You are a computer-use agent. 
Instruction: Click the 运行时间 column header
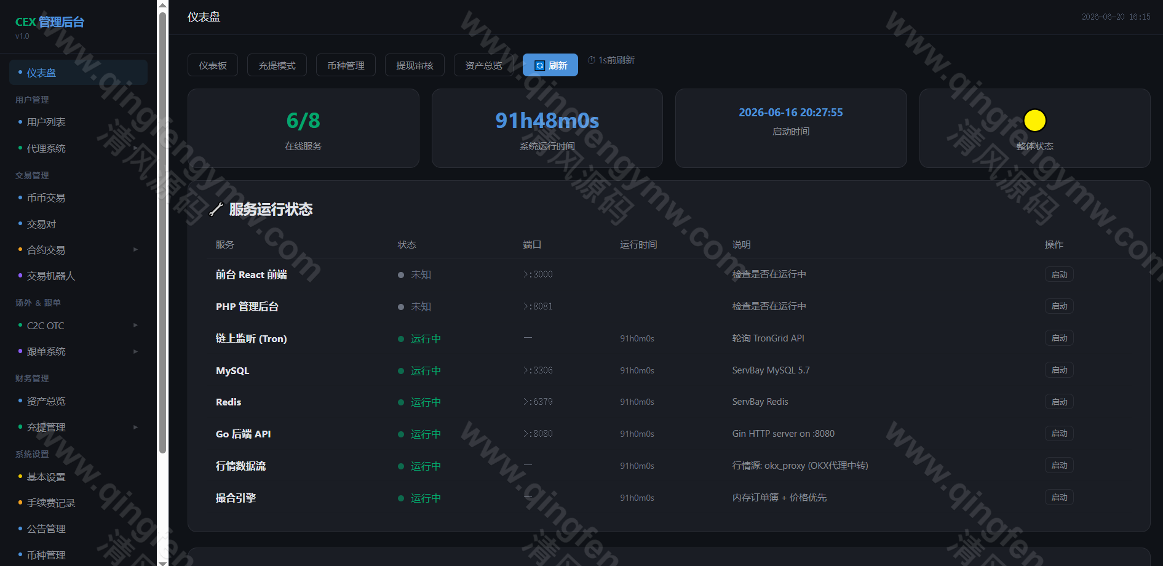point(638,245)
